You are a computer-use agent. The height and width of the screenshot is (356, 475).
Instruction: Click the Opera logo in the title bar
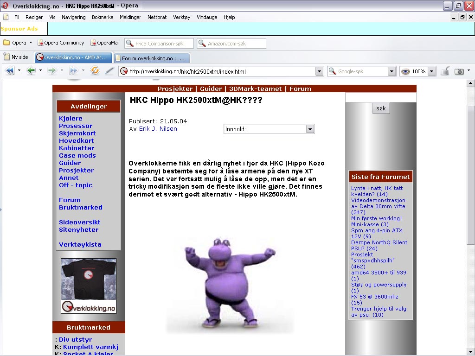click(5, 6)
